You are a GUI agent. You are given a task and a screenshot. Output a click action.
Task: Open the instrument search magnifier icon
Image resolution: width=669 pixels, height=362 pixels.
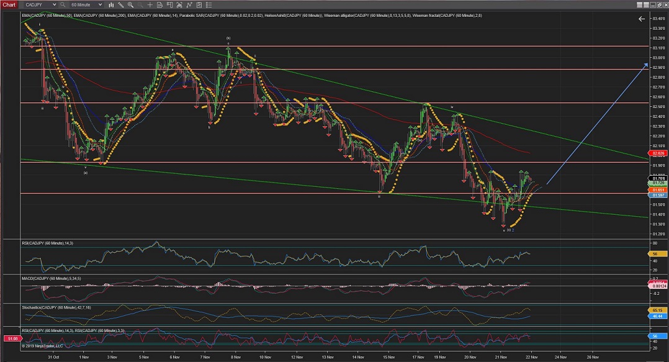pos(63,4)
